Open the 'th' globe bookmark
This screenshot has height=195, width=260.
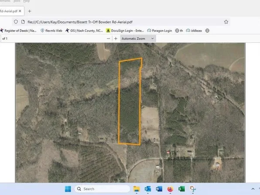tap(179, 31)
